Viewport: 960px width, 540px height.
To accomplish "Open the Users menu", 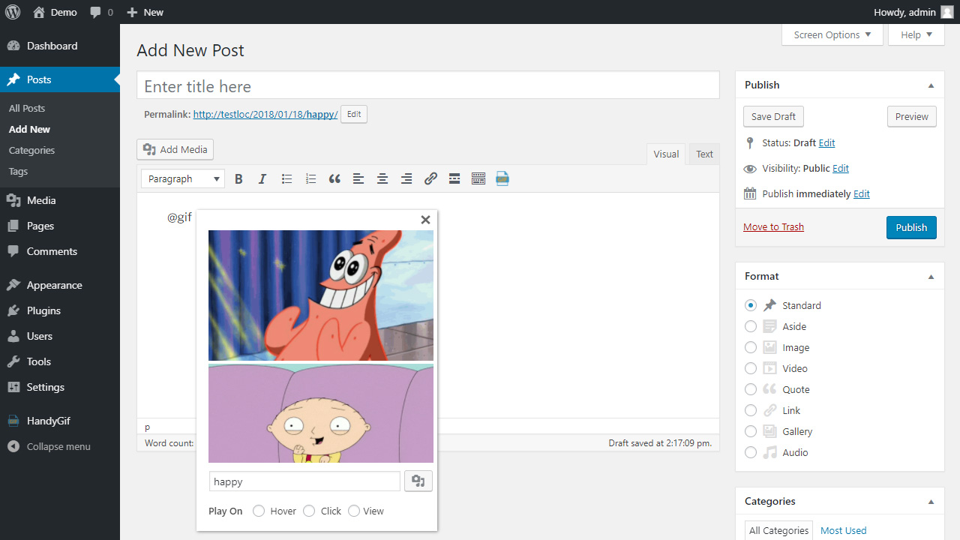I will click(x=60, y=336).
